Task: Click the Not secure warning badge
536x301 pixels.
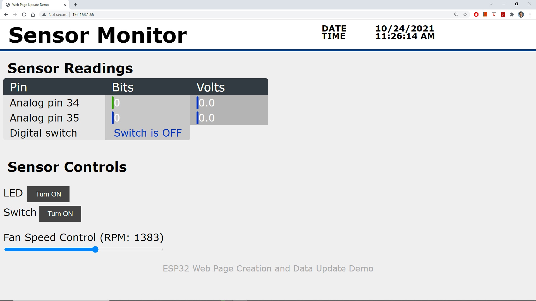Action: 55,14
